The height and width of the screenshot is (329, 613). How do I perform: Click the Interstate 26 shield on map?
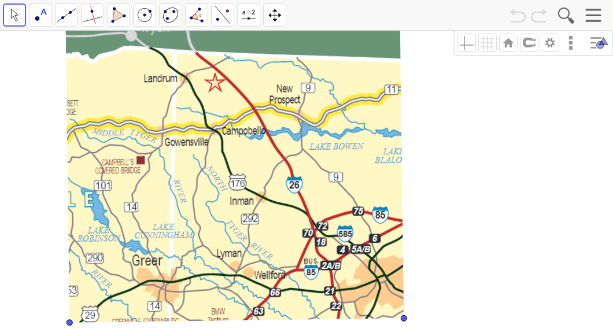click(x=294, y=184)
